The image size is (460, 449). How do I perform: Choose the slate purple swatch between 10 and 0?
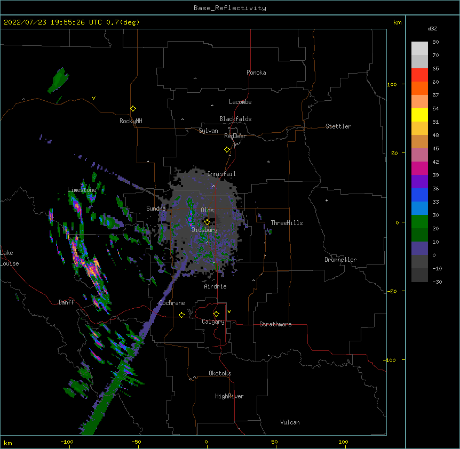(x=419, y=248)
